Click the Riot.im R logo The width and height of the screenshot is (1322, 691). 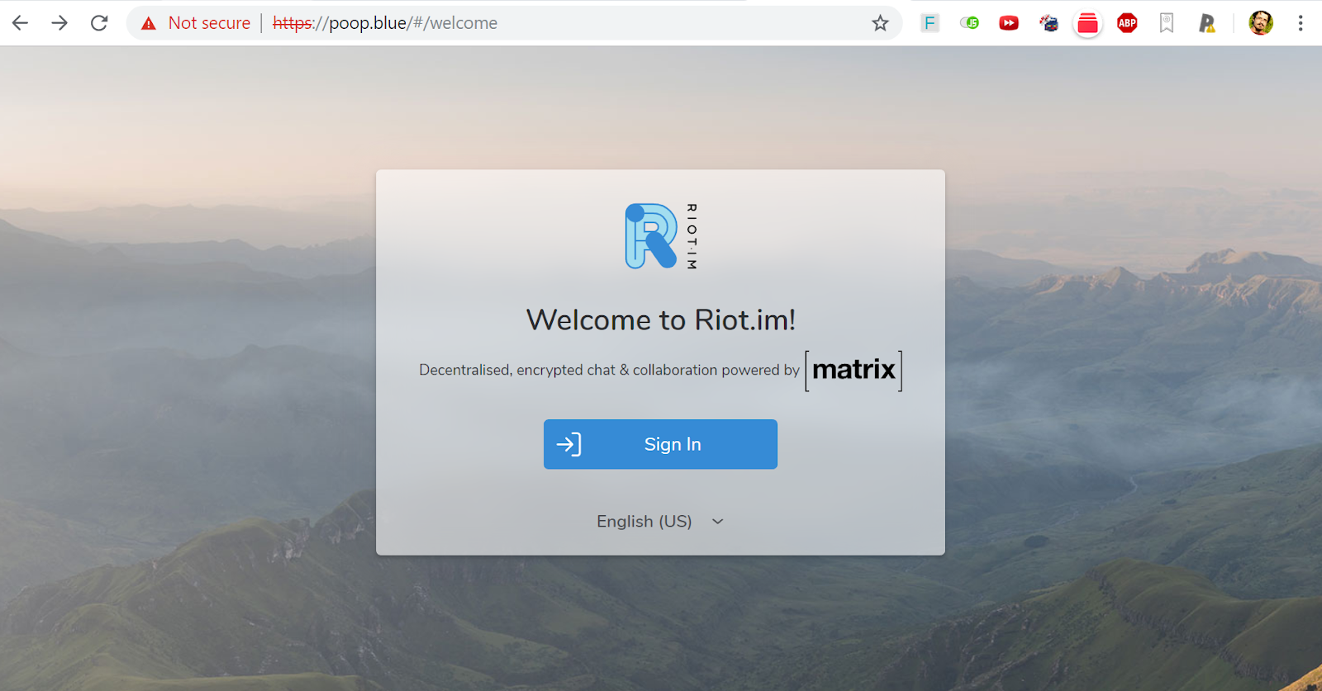pyautogui.click(x=661, y=236)
